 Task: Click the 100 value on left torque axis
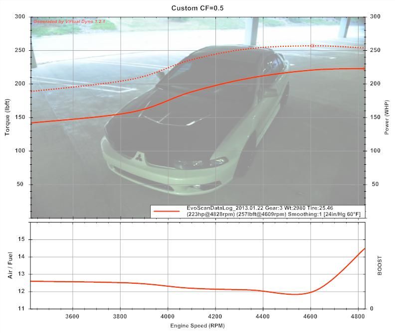coord(20,151)
